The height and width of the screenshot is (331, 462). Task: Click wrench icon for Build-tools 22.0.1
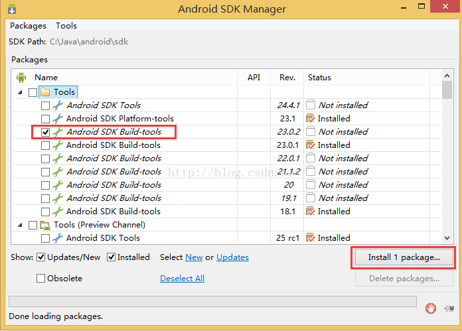click(x=58, y=159)
